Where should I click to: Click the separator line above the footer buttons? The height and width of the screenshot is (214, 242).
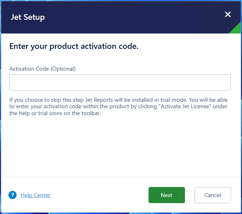pos(121,177)
